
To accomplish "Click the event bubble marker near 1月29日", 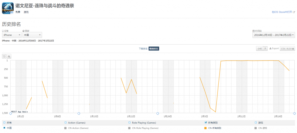I will (x=157, y=114).
